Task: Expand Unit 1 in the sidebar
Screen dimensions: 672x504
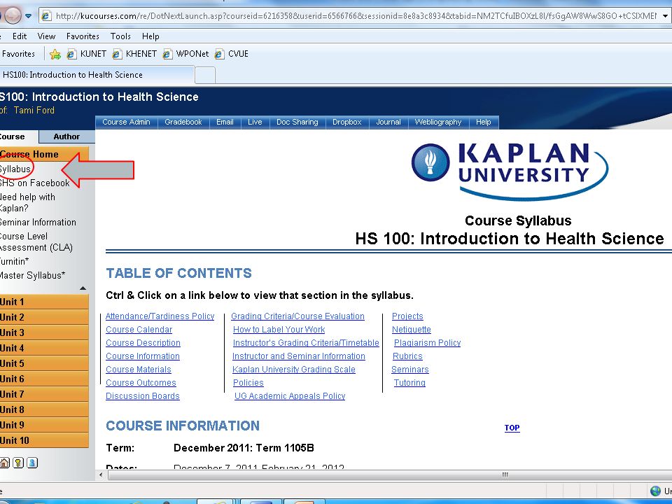Action: pos(44,302)
